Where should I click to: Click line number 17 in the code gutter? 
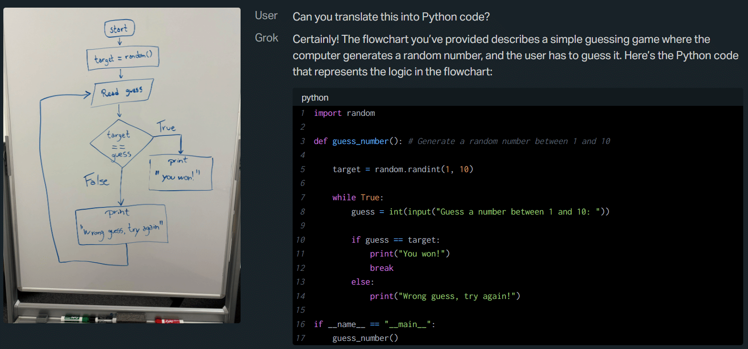point(300,338)
